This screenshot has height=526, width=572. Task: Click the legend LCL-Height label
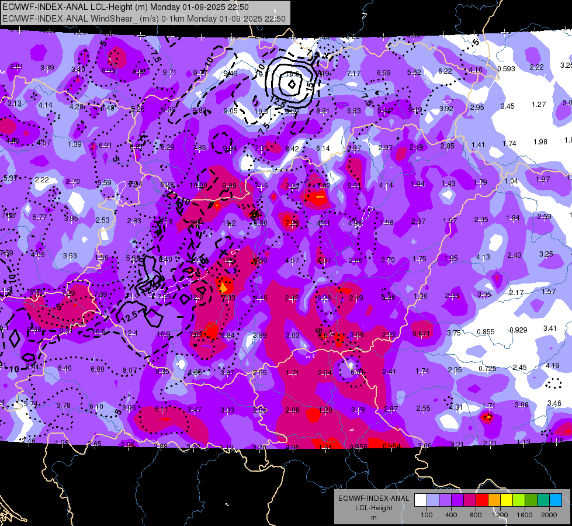[373, 508]
